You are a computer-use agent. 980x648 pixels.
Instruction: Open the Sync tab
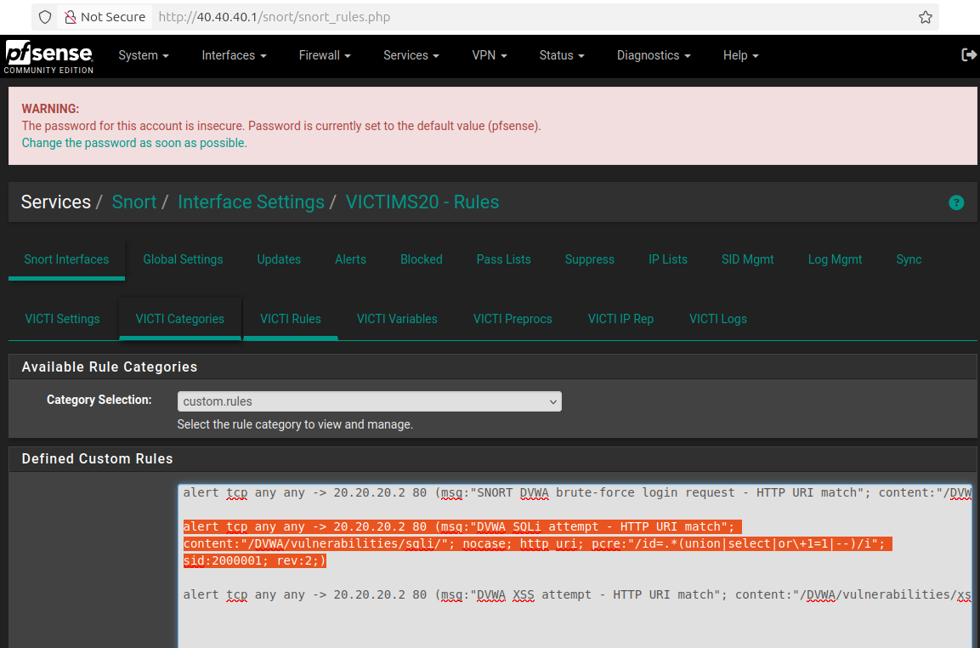coord(908,259)
